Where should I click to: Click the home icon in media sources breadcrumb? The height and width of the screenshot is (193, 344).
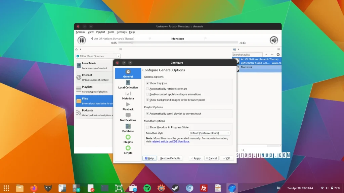76,49
